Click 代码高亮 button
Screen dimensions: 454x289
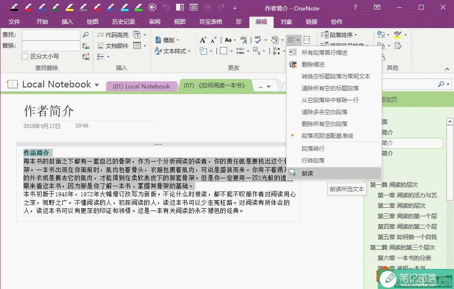[x=113, y=35]
